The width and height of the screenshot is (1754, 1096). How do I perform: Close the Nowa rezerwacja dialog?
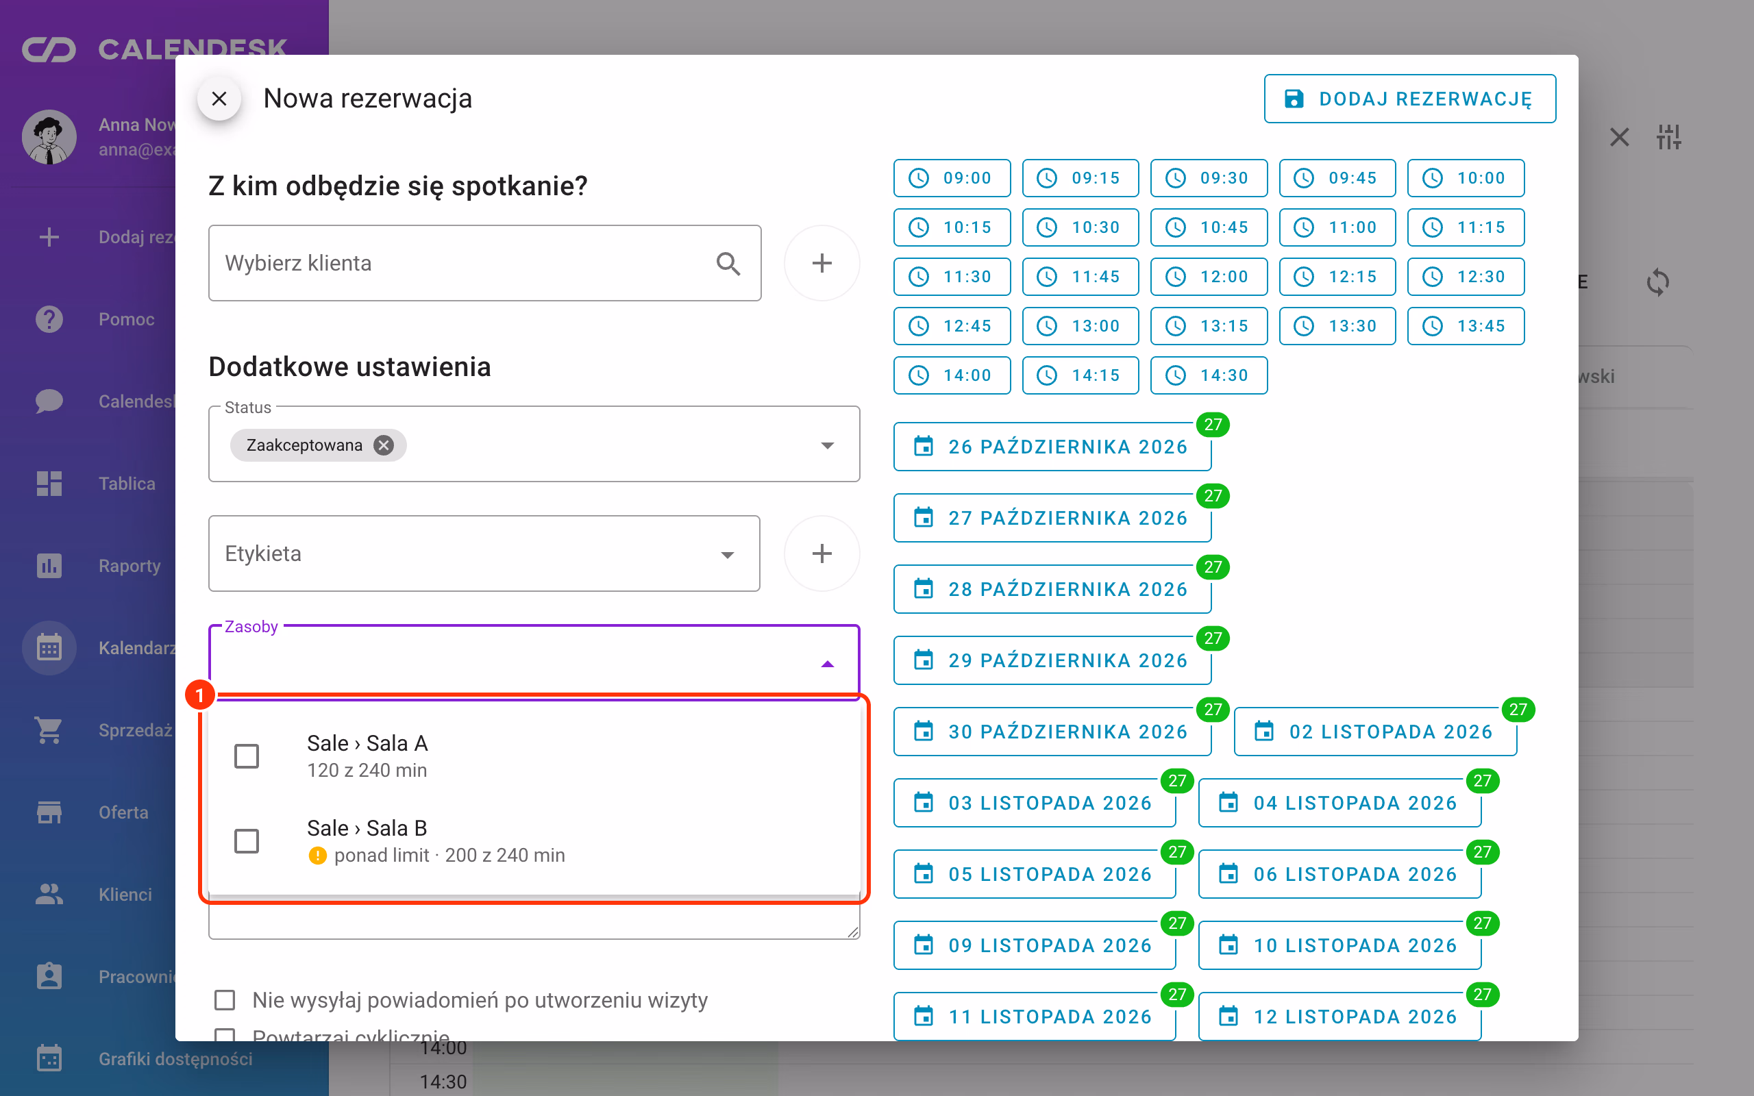(219, 99)
